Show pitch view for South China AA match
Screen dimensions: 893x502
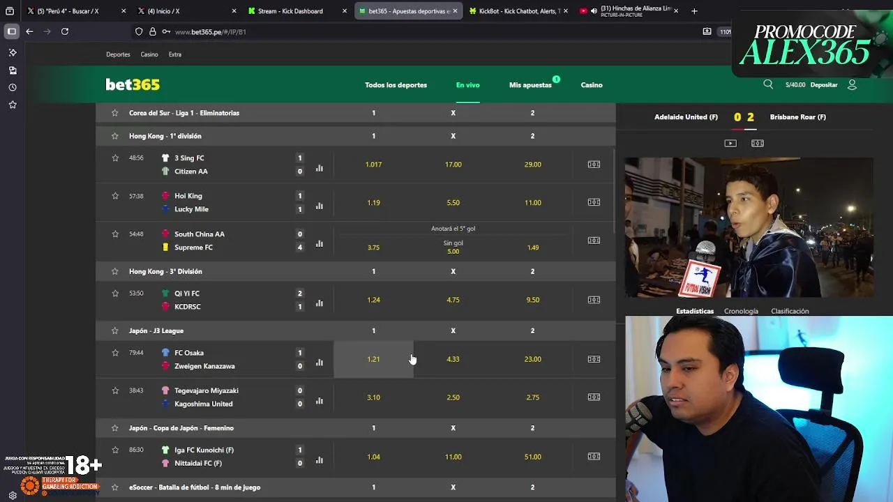point(594,241)
